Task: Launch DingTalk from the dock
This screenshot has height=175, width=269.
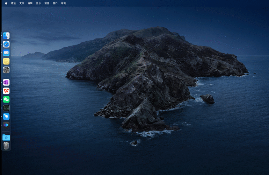Action: 6,117
